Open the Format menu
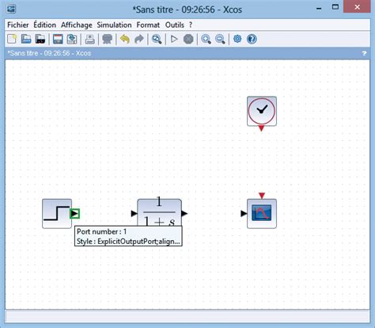375x328 pixels. 148,25
